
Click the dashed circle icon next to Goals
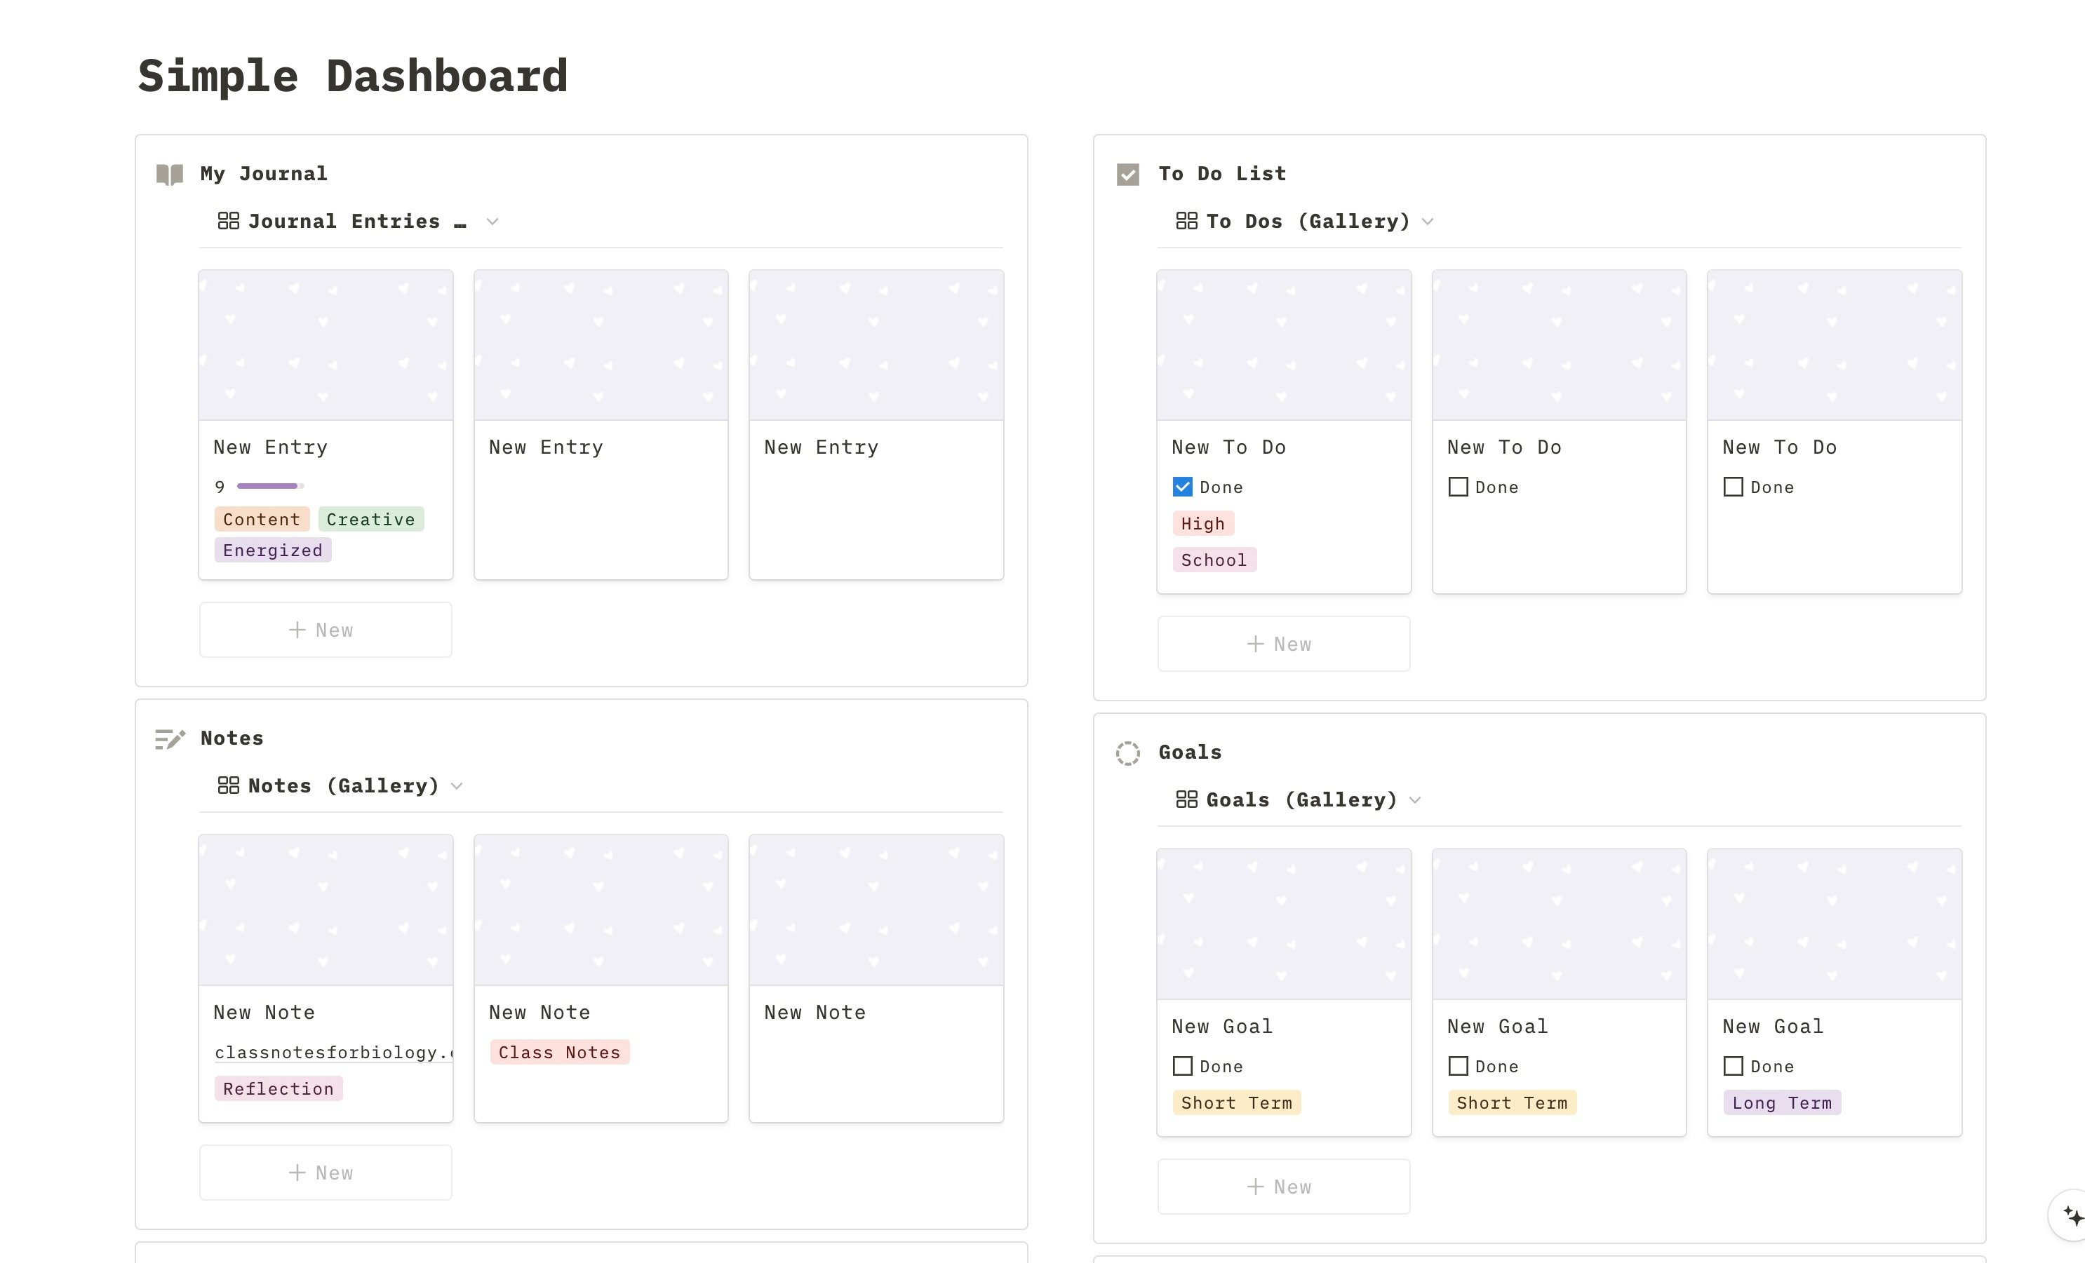pyautogui.click(x=1129, y=752)
